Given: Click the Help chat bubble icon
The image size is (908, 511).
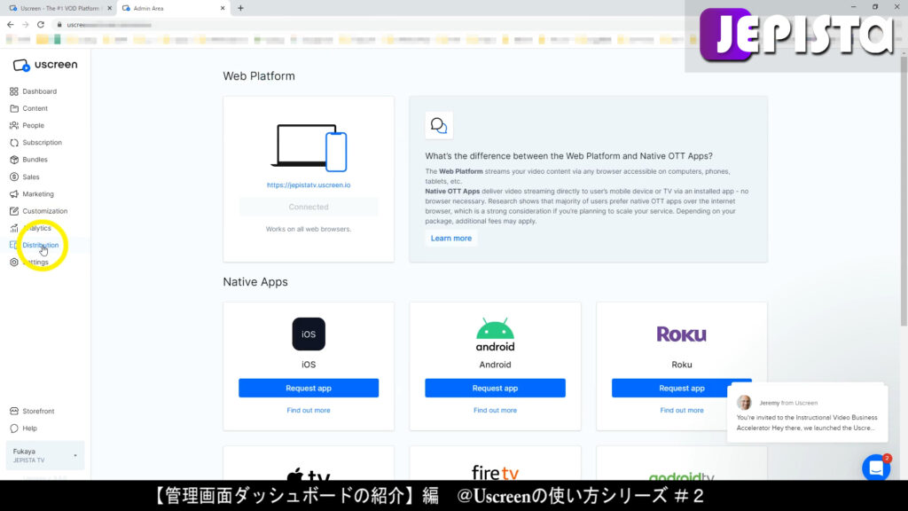Looking at the screenshot, I should coord(14,428).
